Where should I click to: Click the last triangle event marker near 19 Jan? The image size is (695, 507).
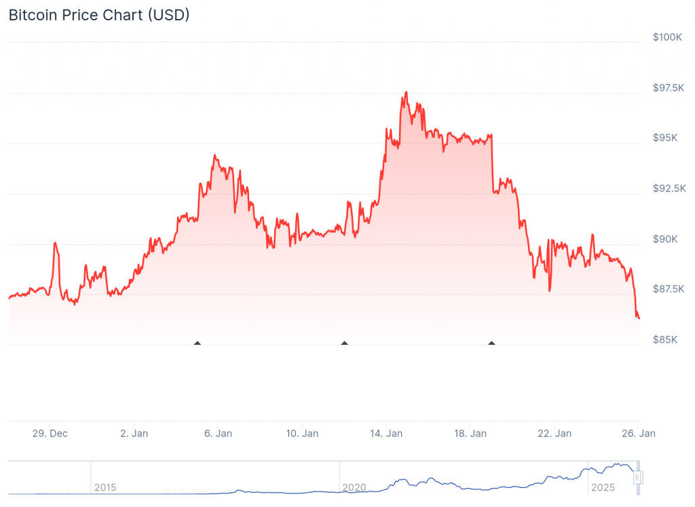(x=491, y=343)
